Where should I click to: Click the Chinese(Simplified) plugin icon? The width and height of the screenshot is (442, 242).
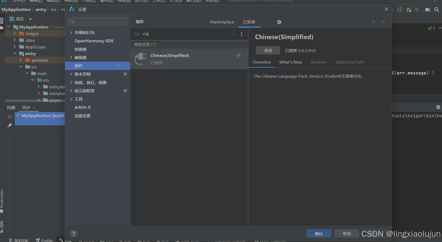coord(141,59)
